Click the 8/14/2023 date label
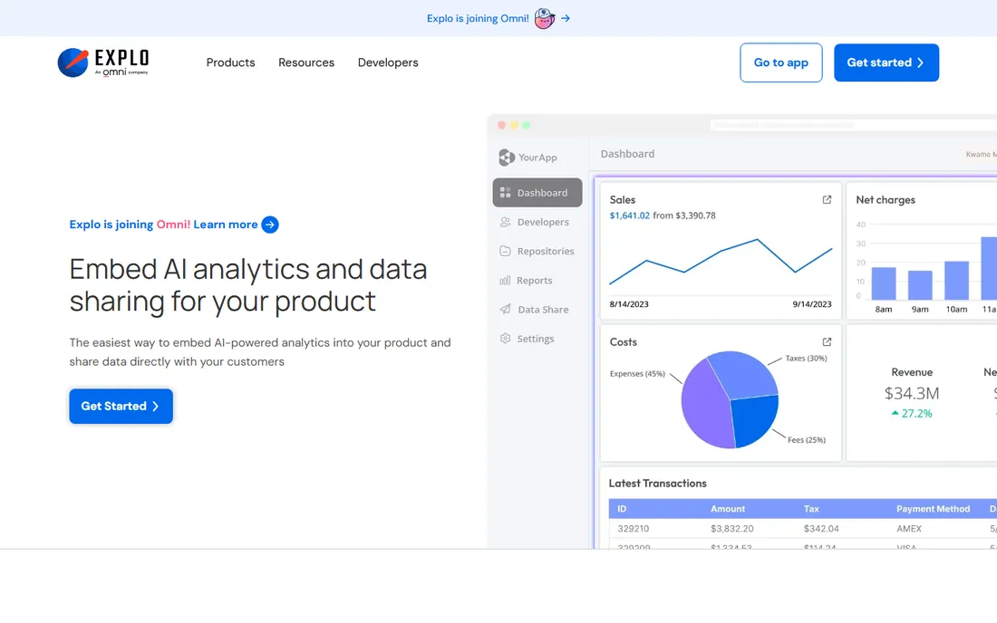Image resolution: width=997 pixels, height=623 pixels. pos(629,304)
